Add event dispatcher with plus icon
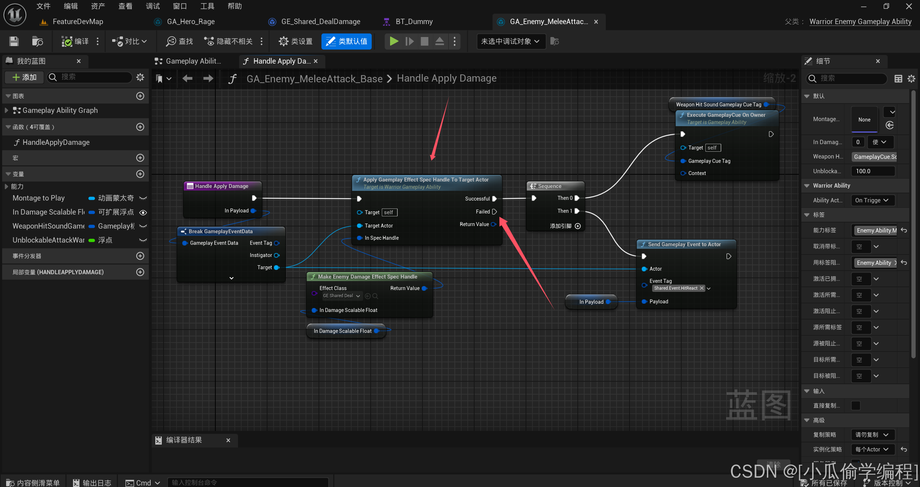Image resolution: width=920 pixels, height=487 pixels. pyautogui.click(x=140, y=256)
